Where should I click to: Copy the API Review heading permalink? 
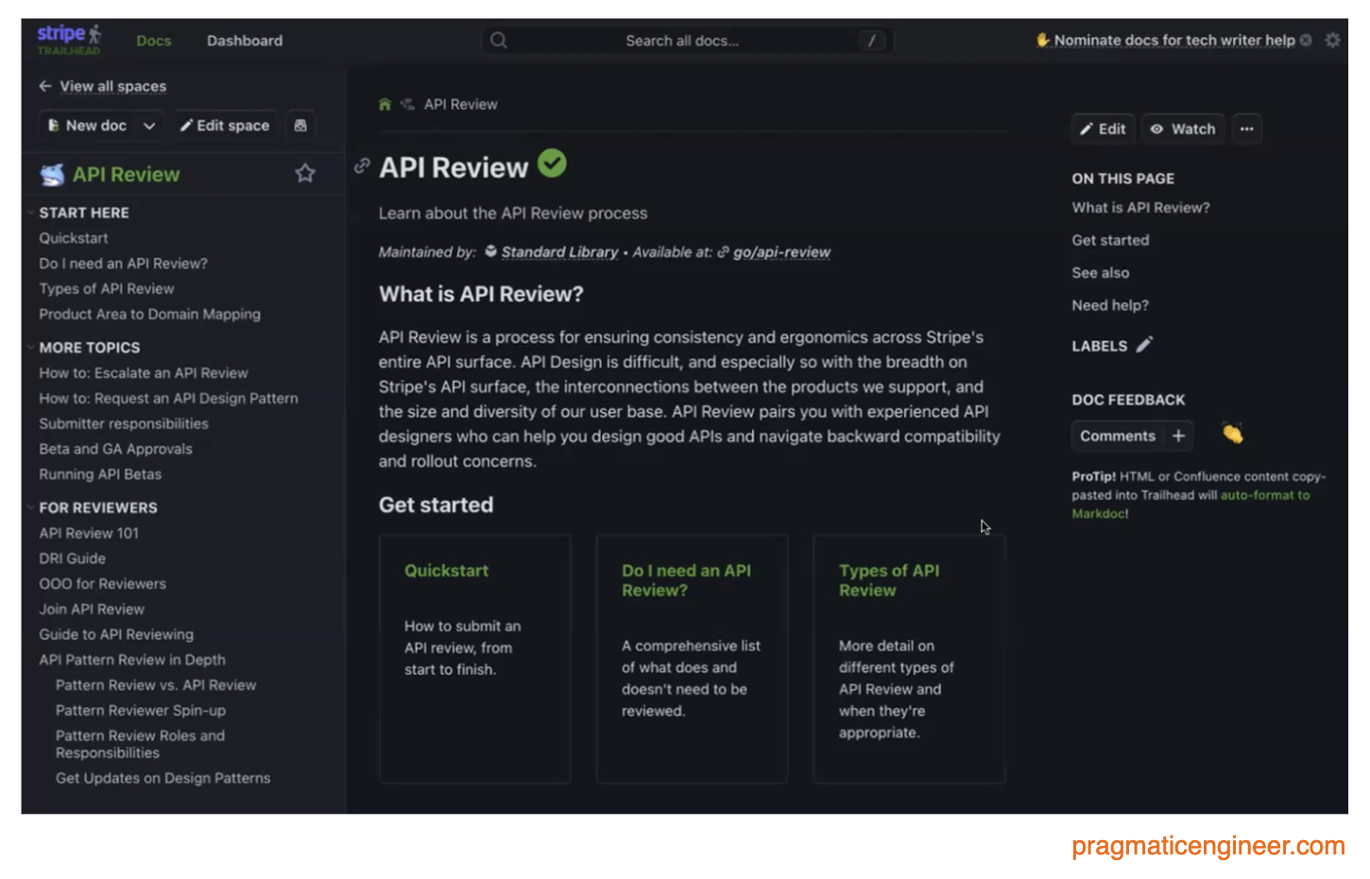361,166
